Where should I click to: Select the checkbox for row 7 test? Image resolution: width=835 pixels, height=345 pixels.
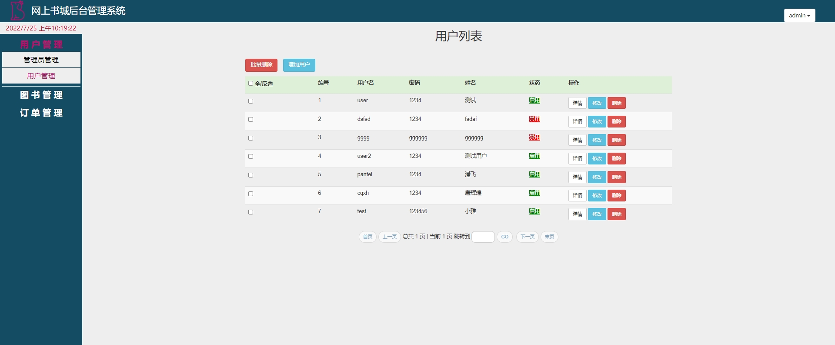click(250, 212)
